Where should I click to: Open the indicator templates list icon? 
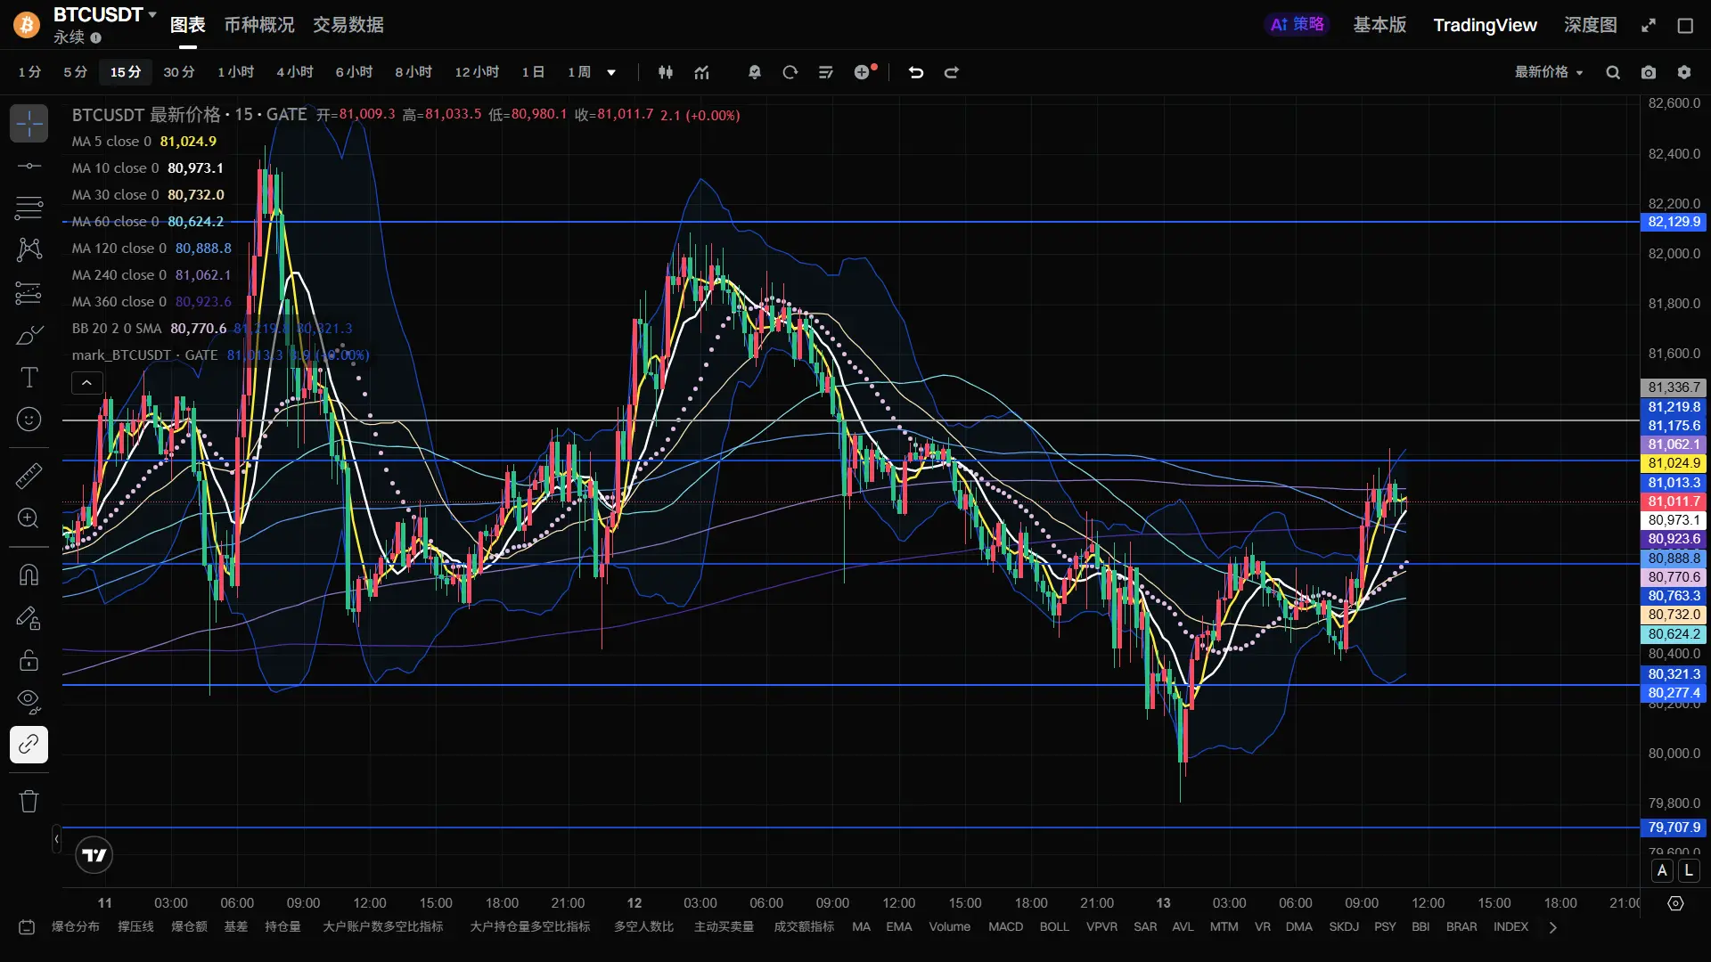tap(826, 72)
